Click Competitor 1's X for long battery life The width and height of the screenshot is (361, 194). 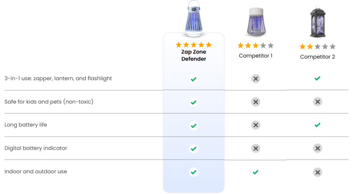pyautogui.click(x=256, y=125)
